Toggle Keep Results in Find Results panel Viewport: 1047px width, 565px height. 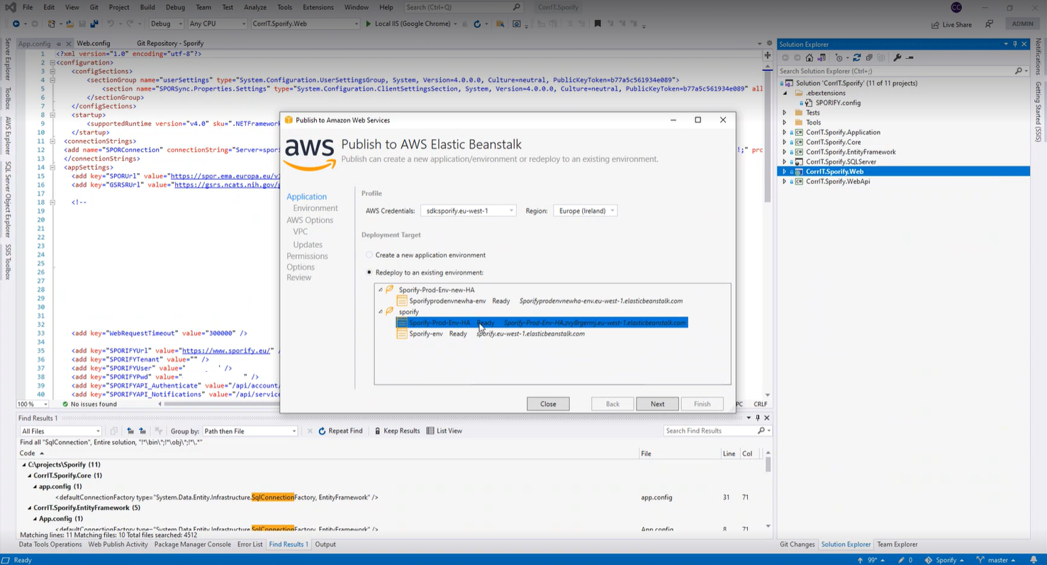click(x=397, y=430)
